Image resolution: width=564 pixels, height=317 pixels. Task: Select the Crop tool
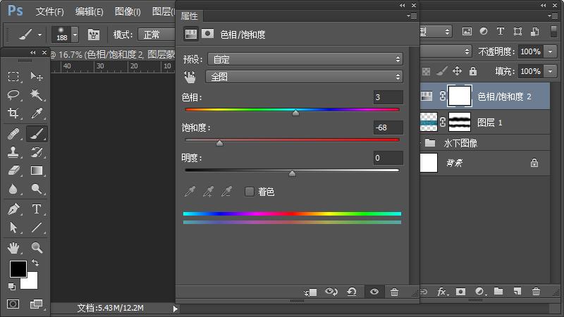[x=13, y=113]
